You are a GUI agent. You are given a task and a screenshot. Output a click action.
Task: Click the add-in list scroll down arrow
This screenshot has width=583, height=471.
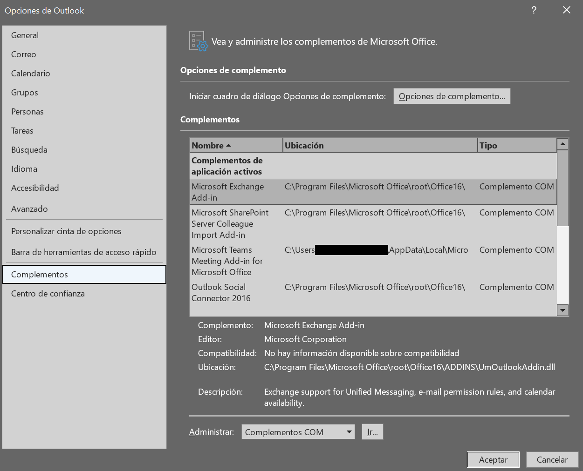click(x=563, y=310)
